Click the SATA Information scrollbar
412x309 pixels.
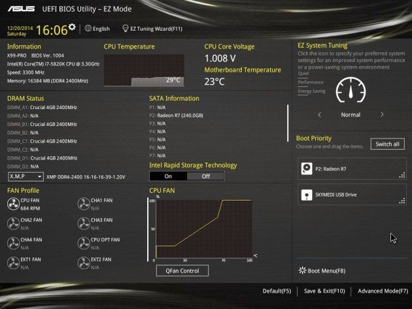pyautogui.click(x=288, y=123)
